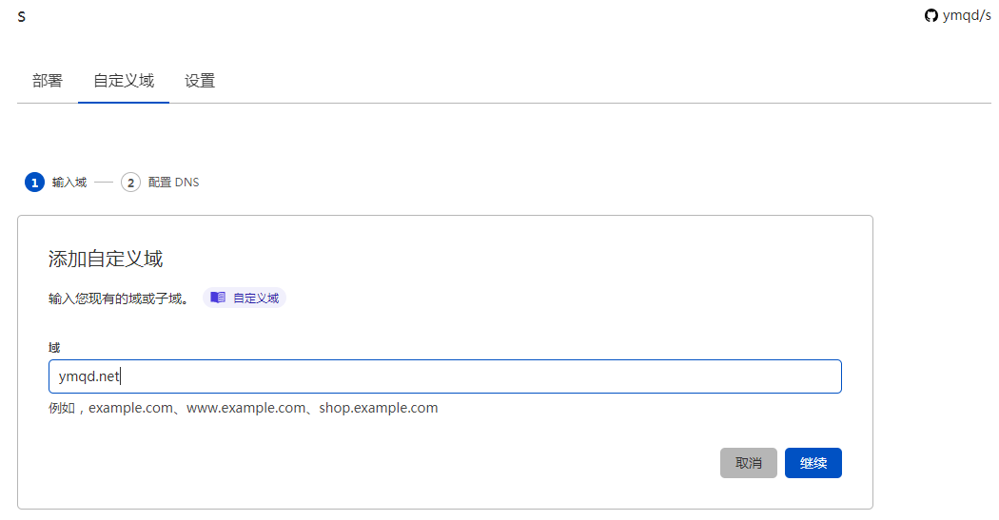The width and height of the screenshot is (999, 520).
Task: Click the project name "s" in the header
Action: click(22, 16)
